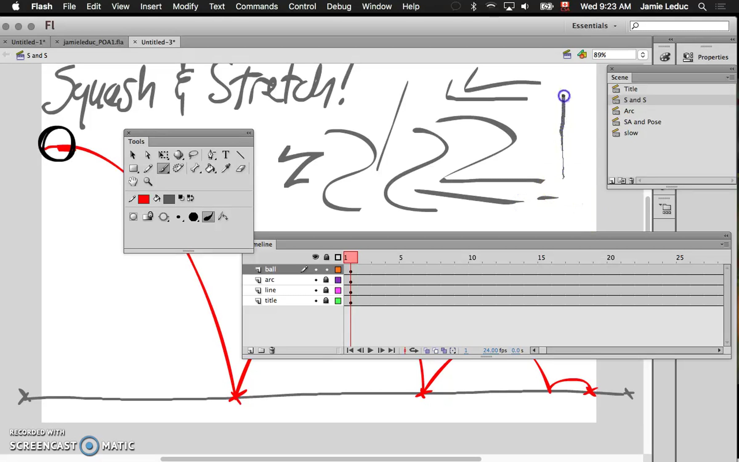Select the Text tool in Tools panel
This screenshot has width=739, height=462.
pos(226,155)
